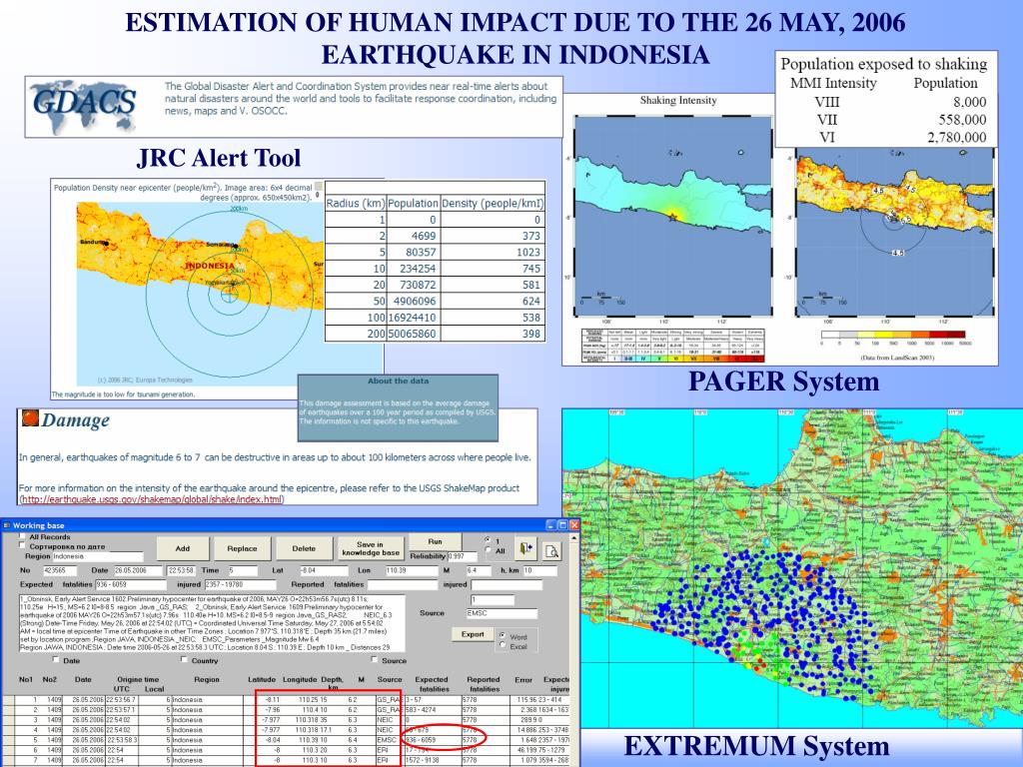Image resolution: width=1023 pixels, height=767 pixels.
Task: Click the Delete button
Action: coord(304,548)
